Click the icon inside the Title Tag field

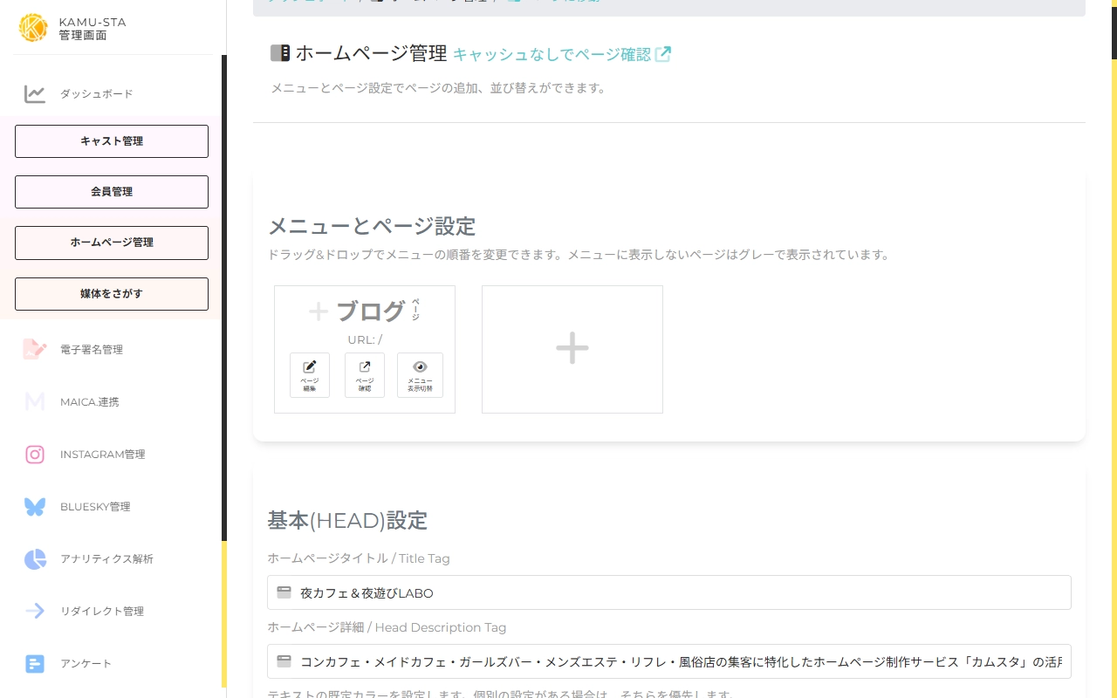click(284, 592)
